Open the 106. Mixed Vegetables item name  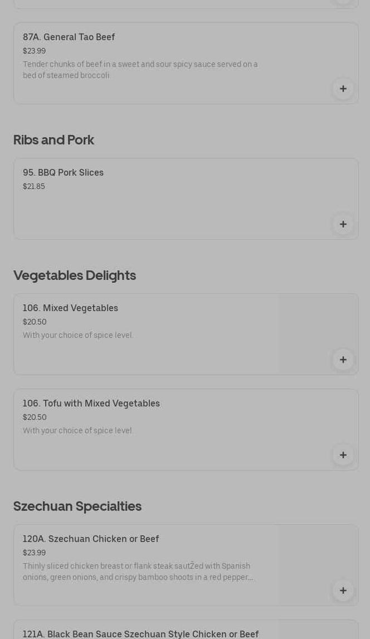(x=70, y=308)
